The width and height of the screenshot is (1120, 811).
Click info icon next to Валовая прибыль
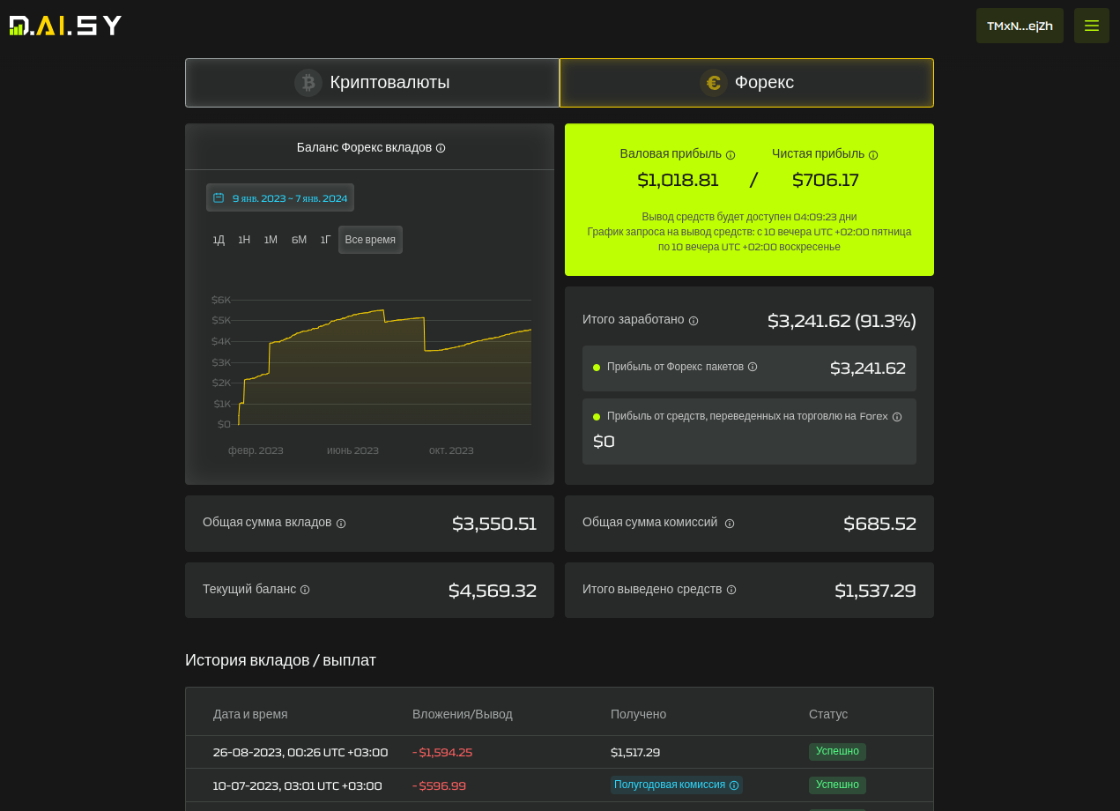731,155
